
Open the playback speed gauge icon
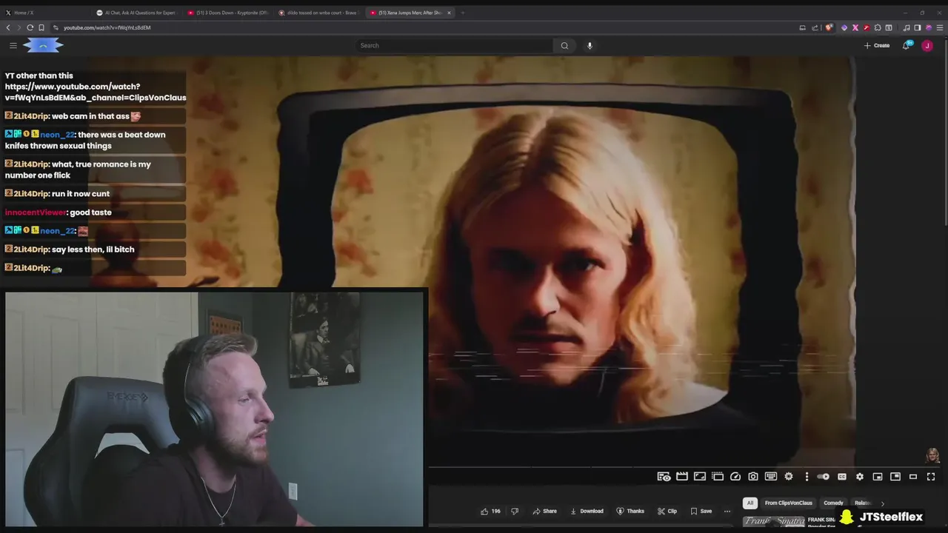click(x=735, y=477)
